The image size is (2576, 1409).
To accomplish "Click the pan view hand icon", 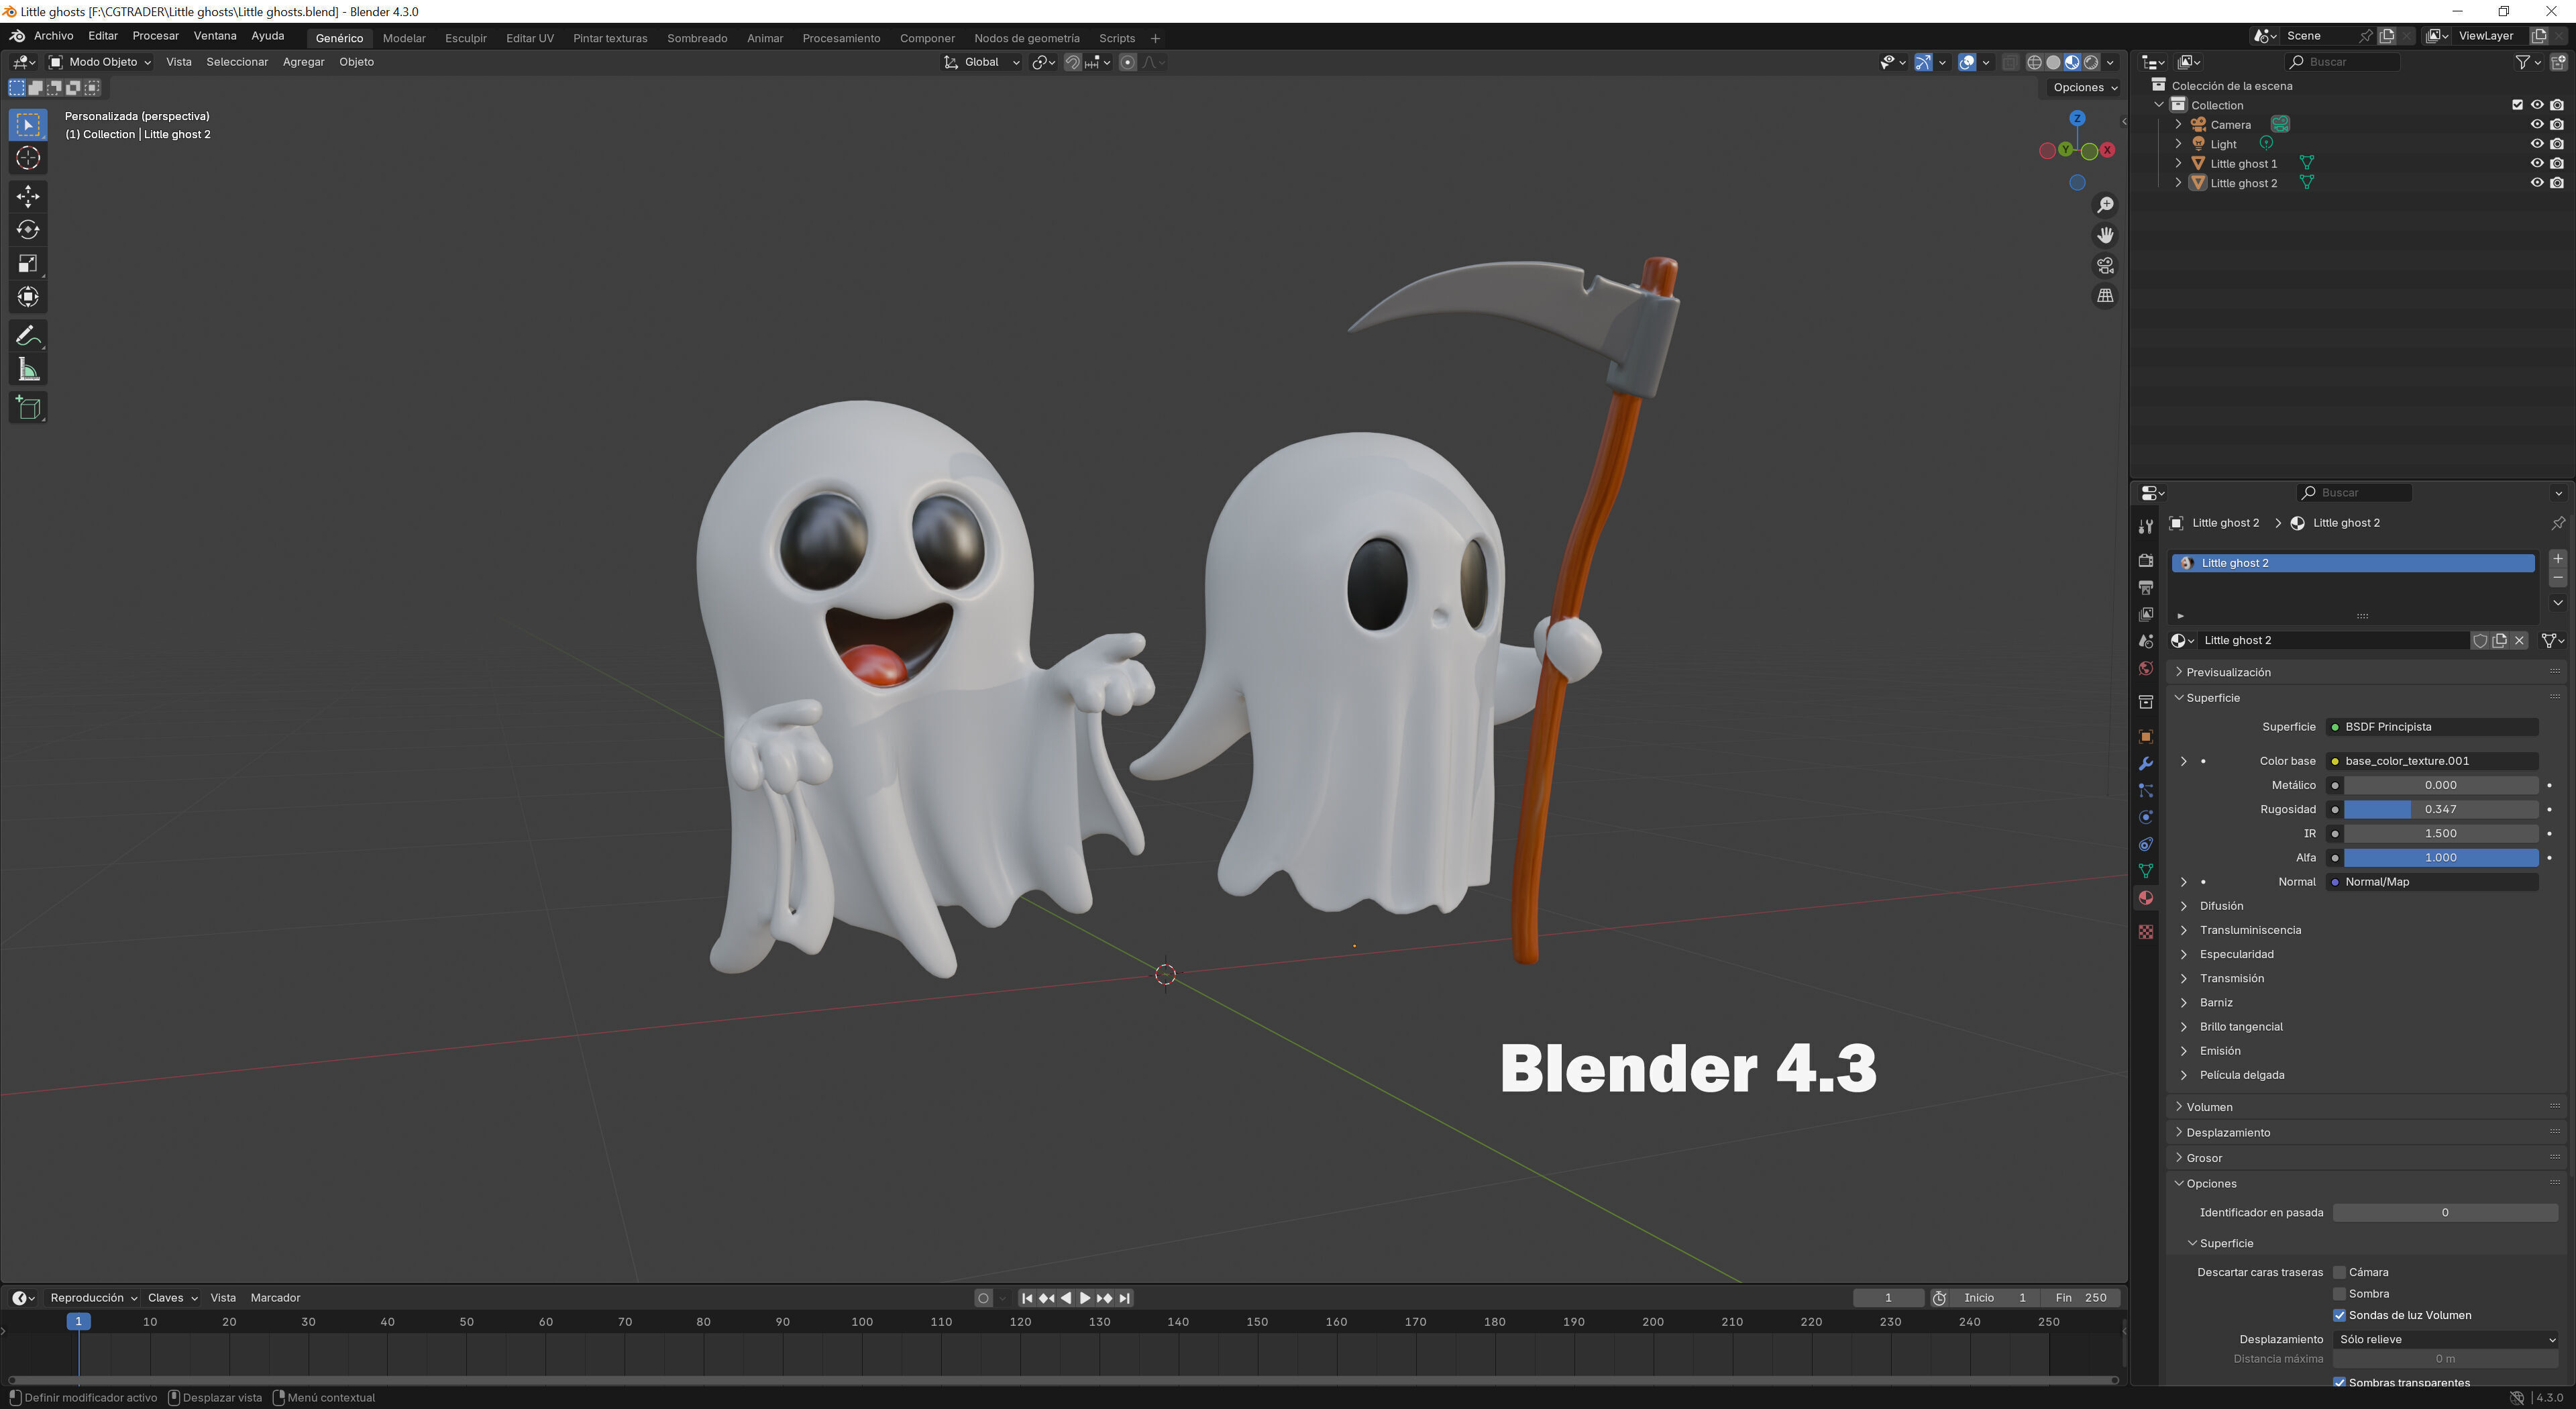I will click(x=2105, y=235).
